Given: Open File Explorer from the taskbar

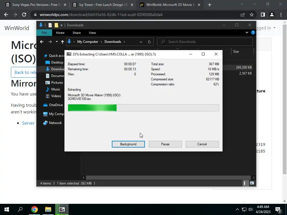Looking at the screenshot, I should (x=48, y=209).
